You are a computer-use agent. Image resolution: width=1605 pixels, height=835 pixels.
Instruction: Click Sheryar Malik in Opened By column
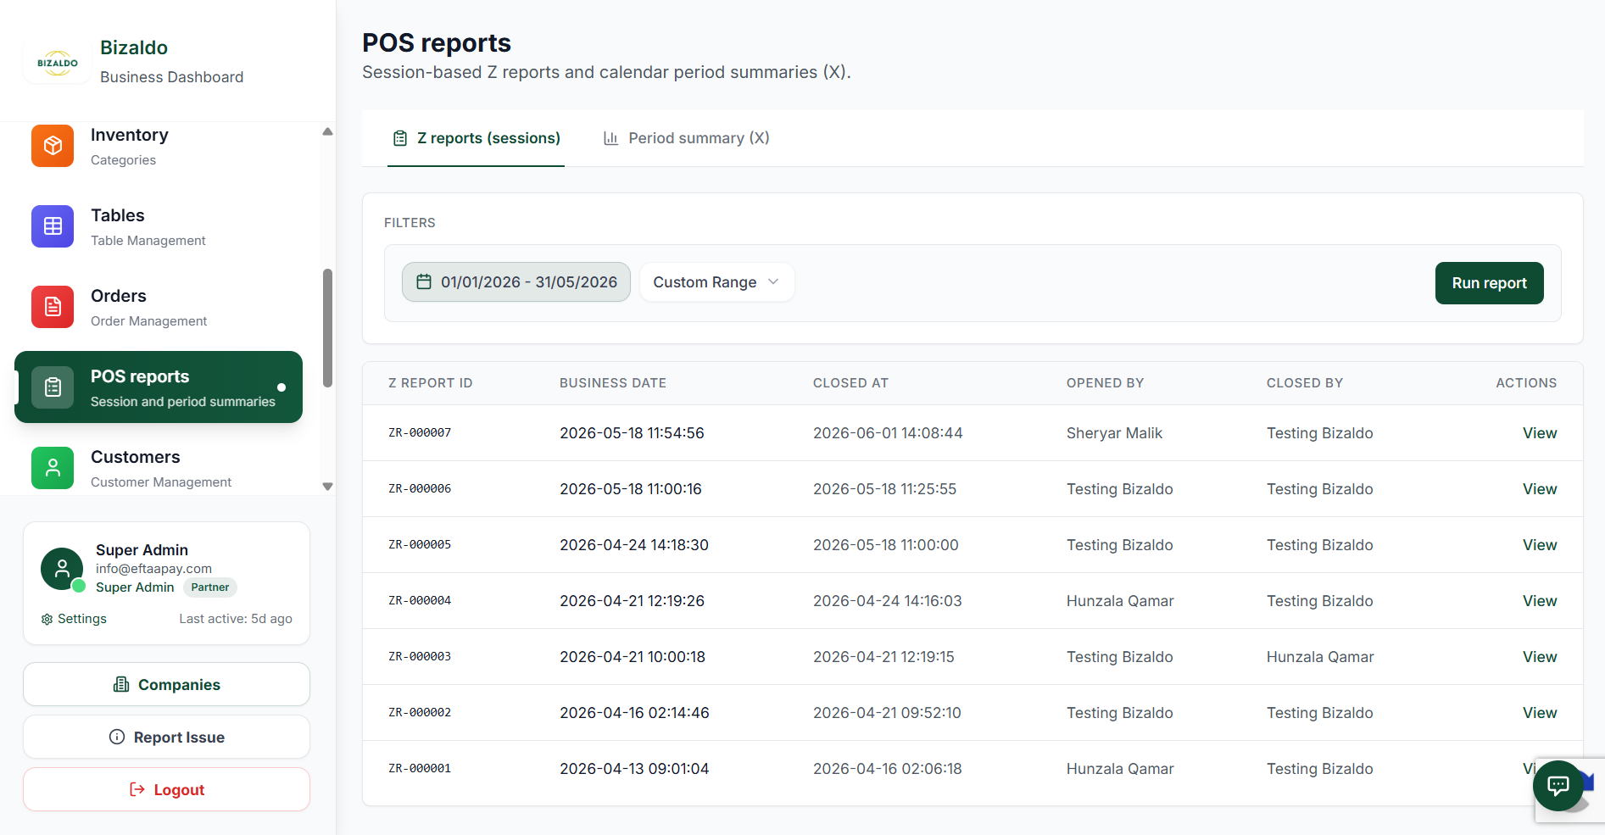point(1114,433)
